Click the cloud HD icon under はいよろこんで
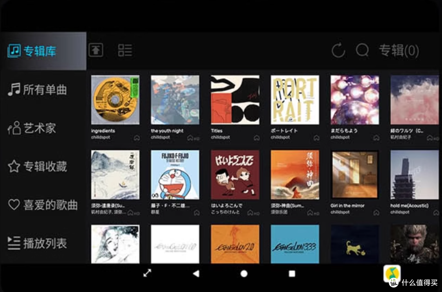 (x=253, y=213)
